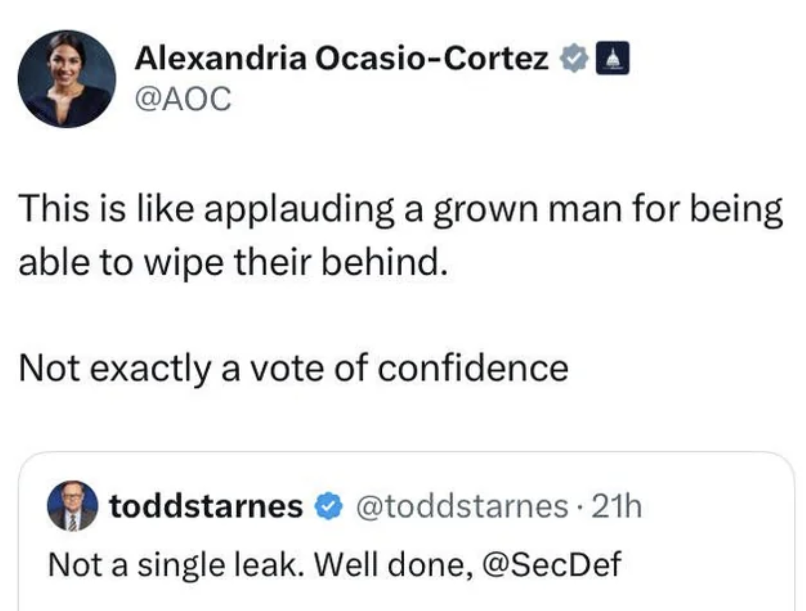
Task: Click the government Capitol affiliation badge
Action: coord(613,59)
